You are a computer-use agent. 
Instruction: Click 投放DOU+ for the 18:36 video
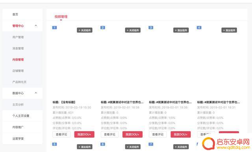click(181, 134)
